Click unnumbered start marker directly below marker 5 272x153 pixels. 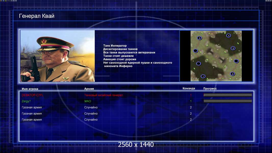236,61
